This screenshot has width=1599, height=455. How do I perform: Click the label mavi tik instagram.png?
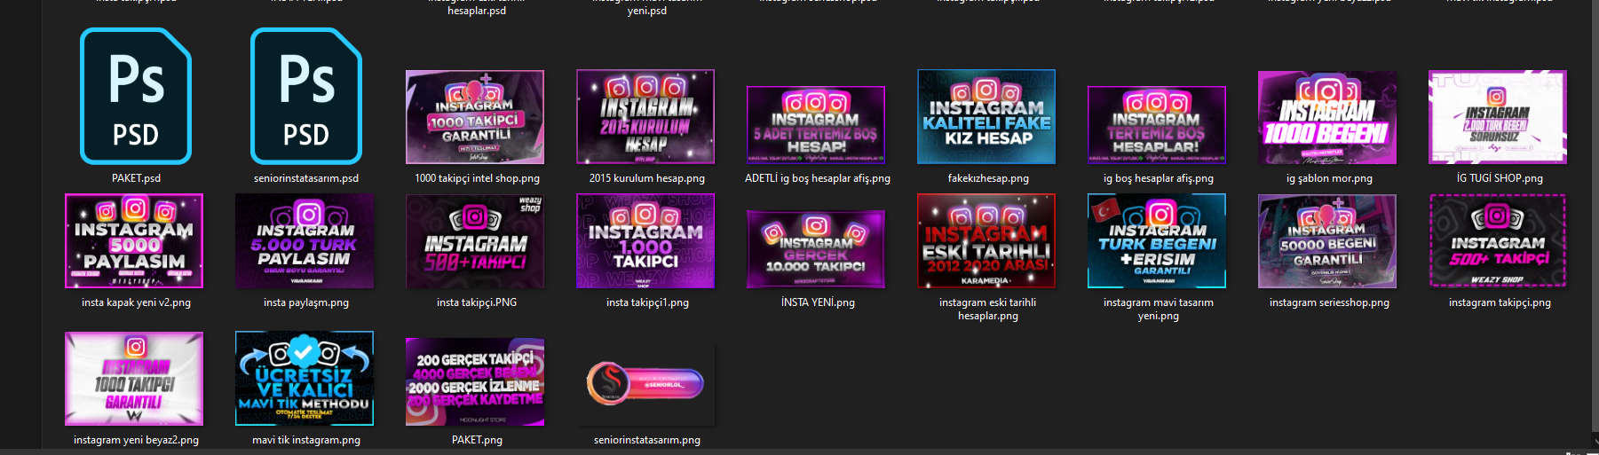[x=306, y=440]
